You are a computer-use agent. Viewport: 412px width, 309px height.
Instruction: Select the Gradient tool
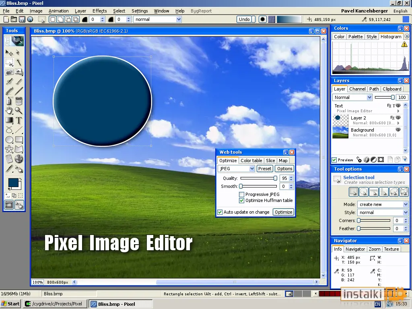coord(9,120)
